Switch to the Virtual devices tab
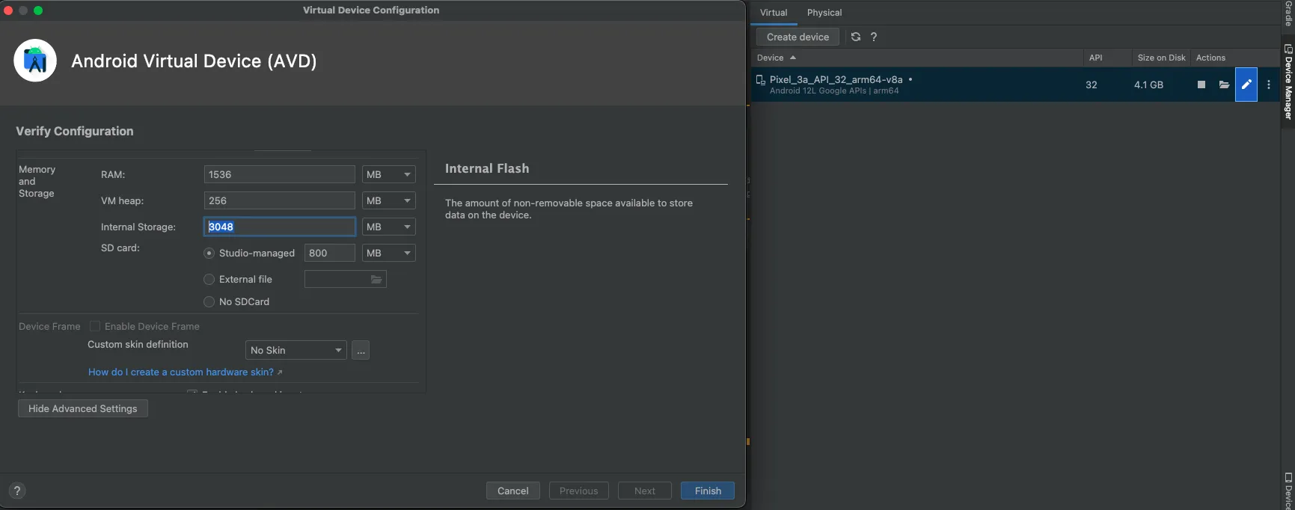Image resolution: width=1295 pixels, height=510 pixels. coord(774,13)
